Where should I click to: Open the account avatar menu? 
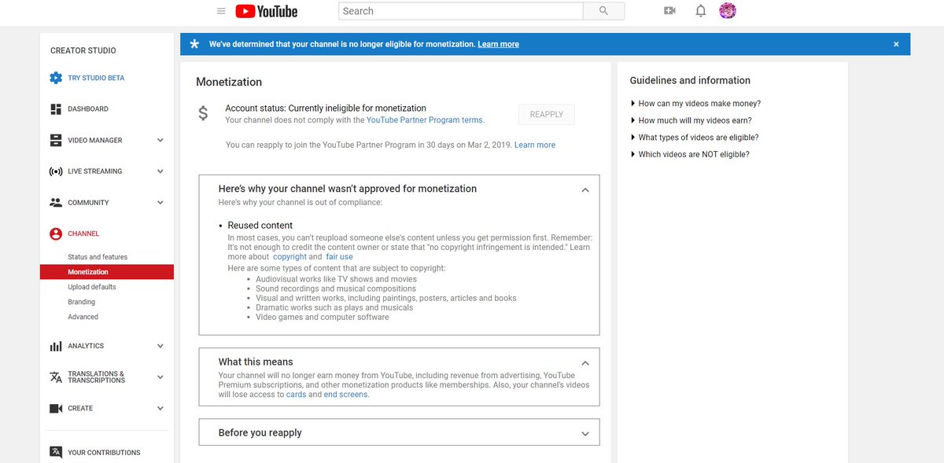click(728, 11)
